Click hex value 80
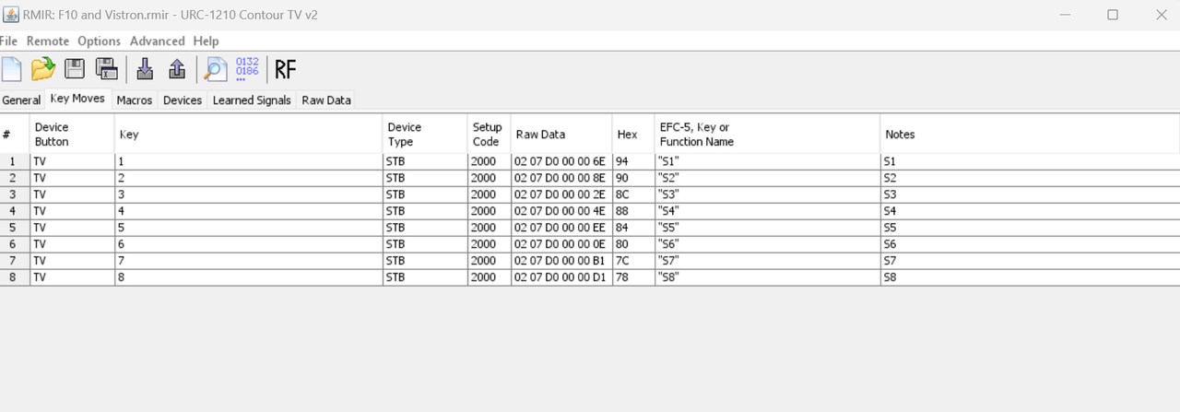 (633, 244)
